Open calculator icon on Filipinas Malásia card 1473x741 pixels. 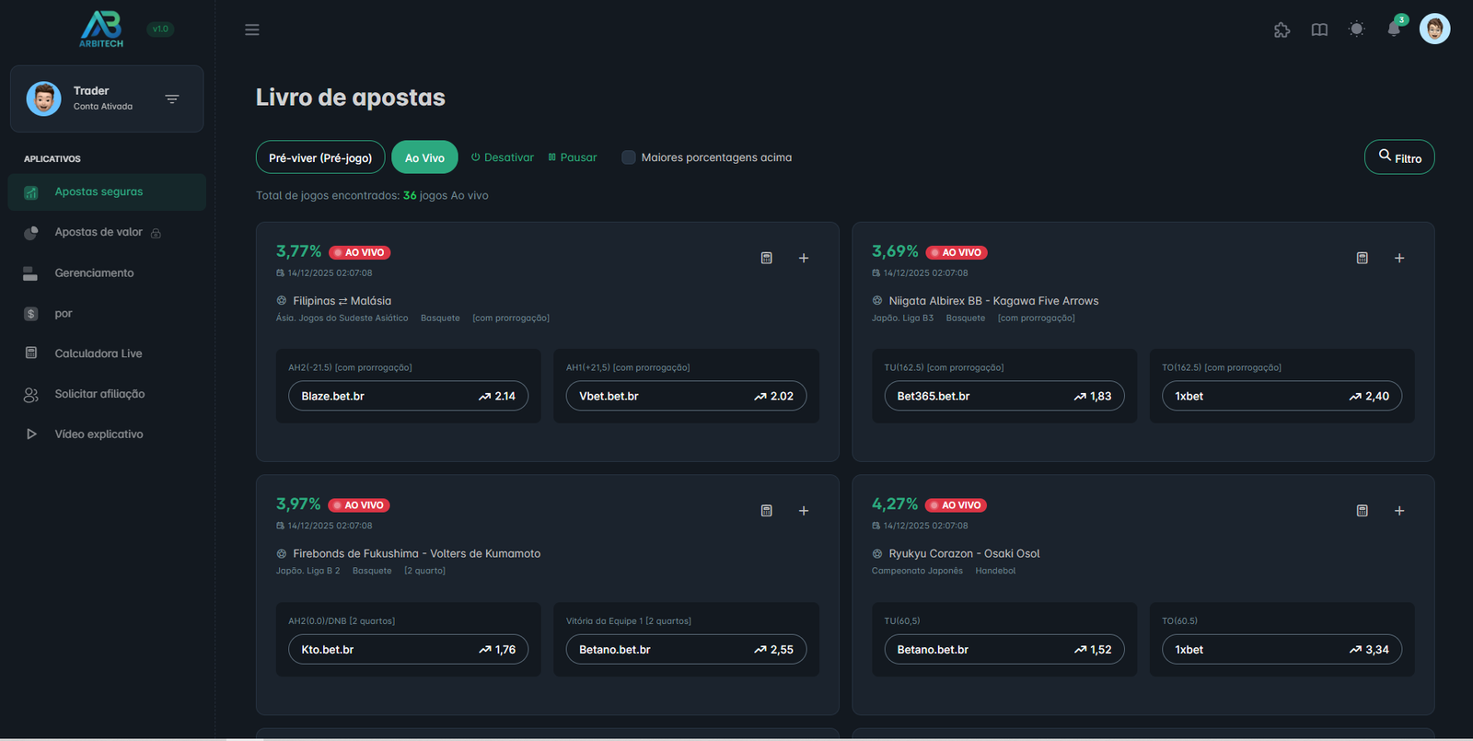coord(766,258)
